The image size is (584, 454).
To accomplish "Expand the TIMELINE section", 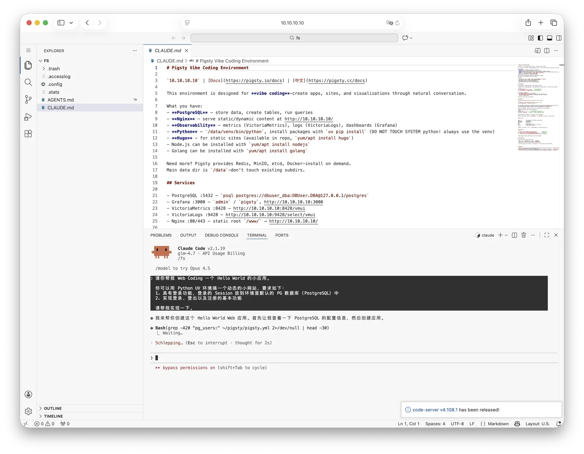I will (x=53, y=416).
